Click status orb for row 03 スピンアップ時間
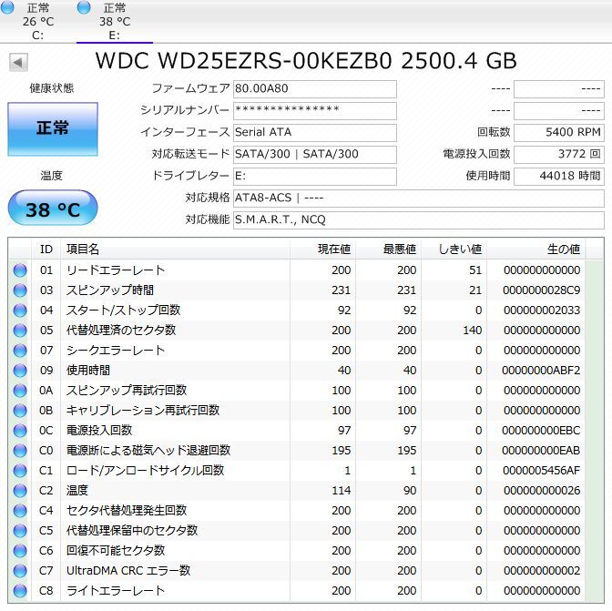612x611 pixels. click(x=20, y=290)
